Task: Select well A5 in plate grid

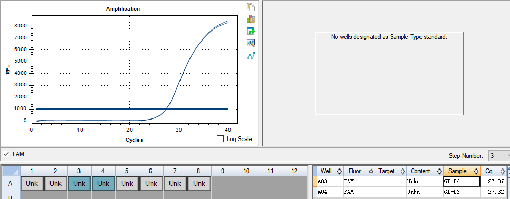Action: [x=127, y=183]
